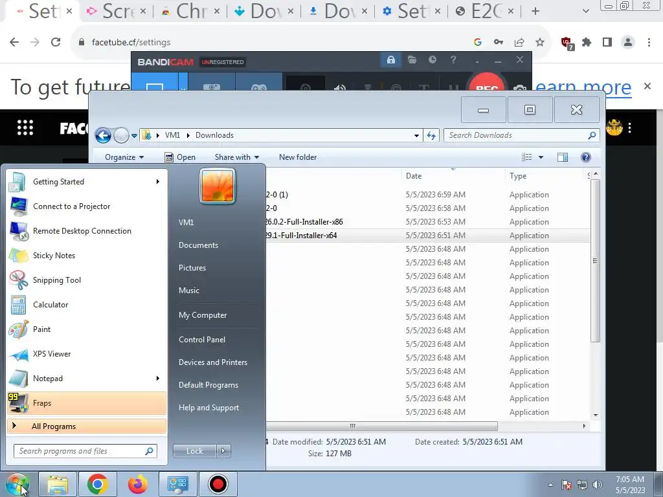This screenshot has width=663, height=497.
Task: Open File Explorer from the taskbar
Action: click(x=58, y=484)
